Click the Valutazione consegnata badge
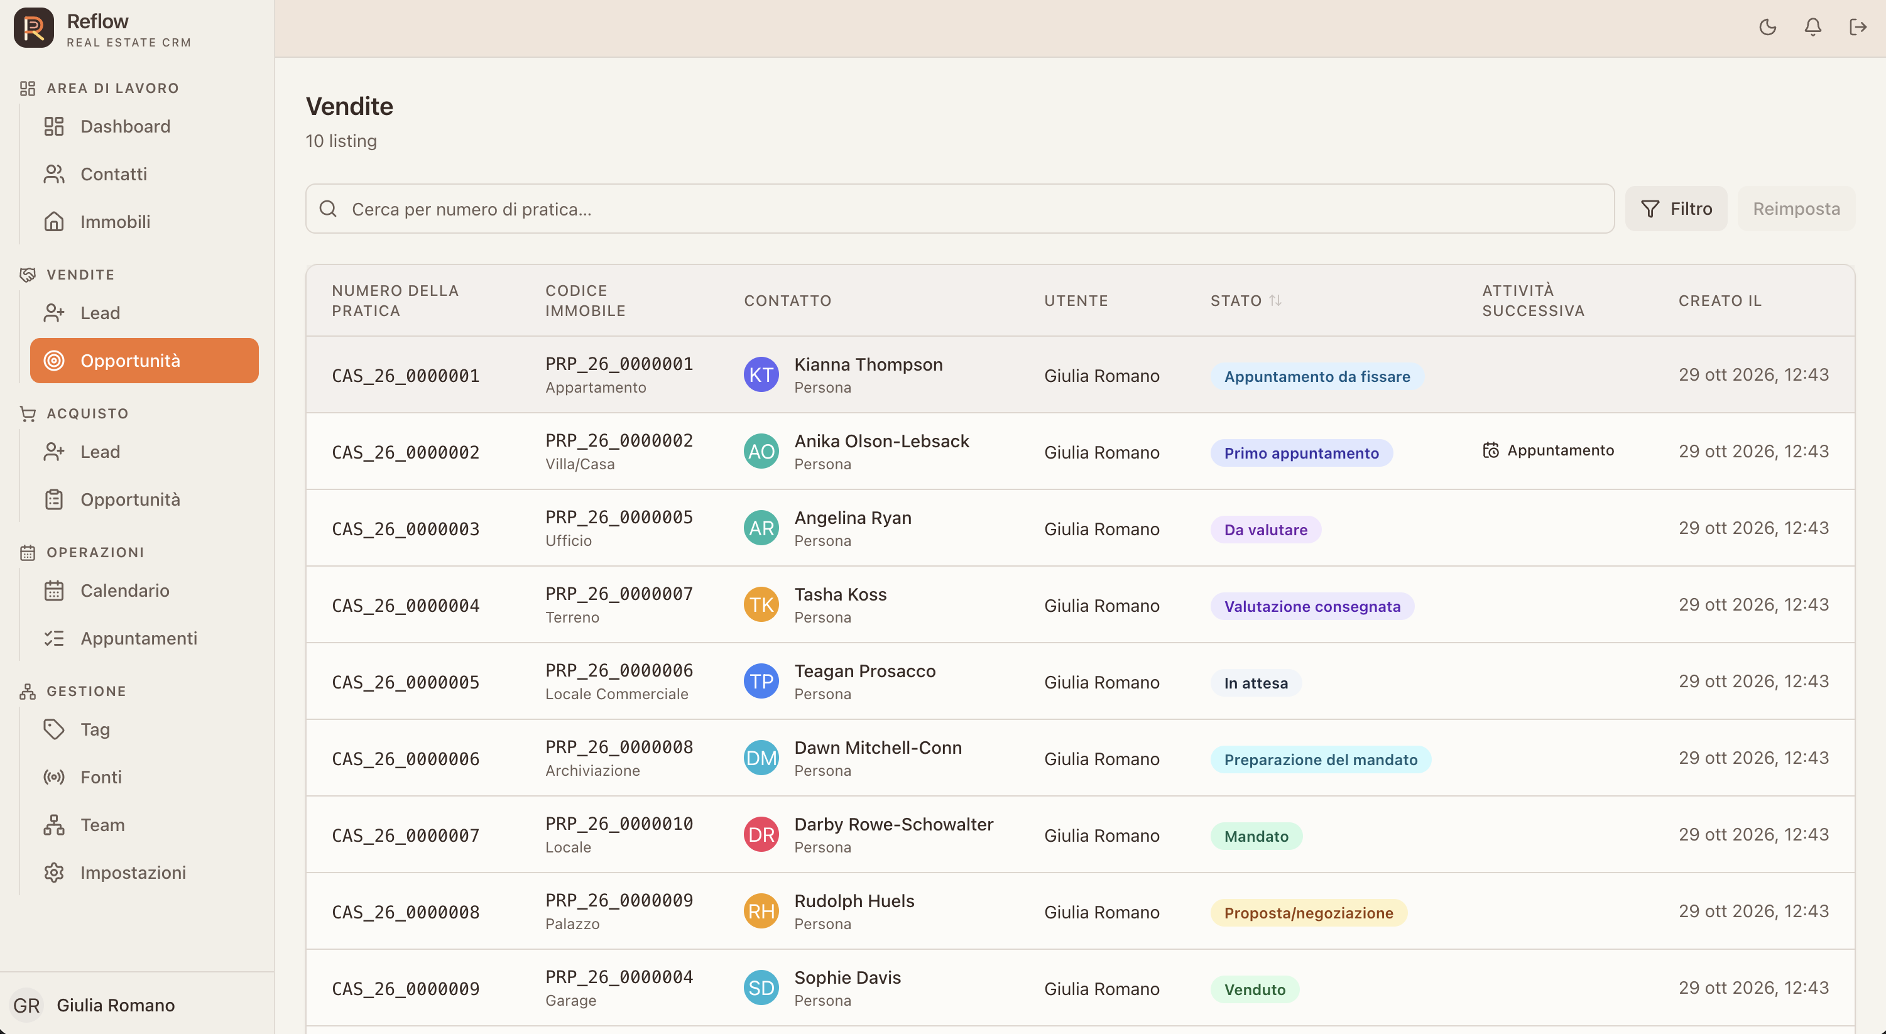The image size is (1886, 1034). pyautogui.click(x=1312, y=606)
